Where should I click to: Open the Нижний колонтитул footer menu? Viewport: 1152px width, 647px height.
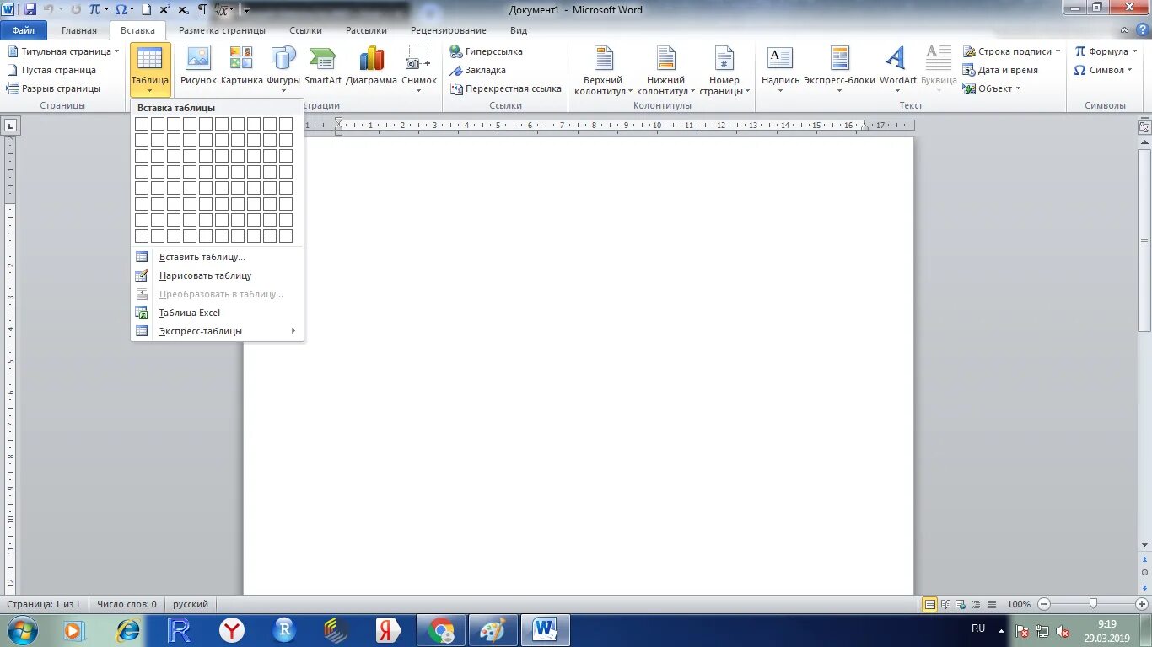click(x=665, y=70)
